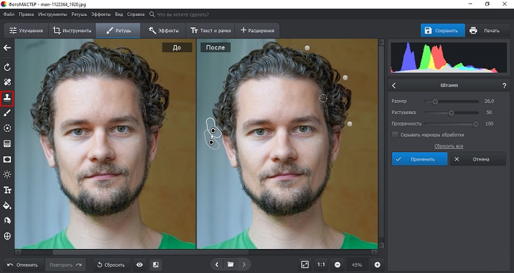Open the Правка menu
This screenshot has height=273, width=514.
tap(26, 14)
